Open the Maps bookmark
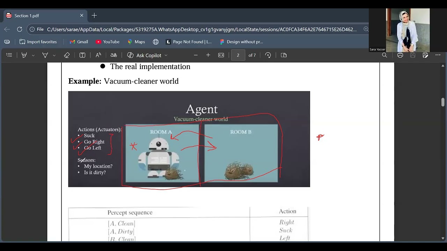The image size is (447, 251). (136, 42)
